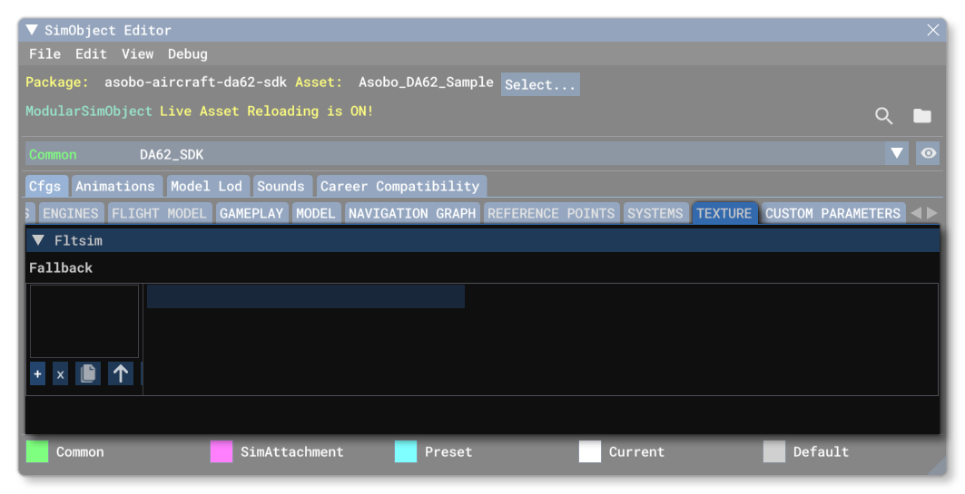965x494 pixels.
Task: Select the CUSTOM PARAMETERS config tab
Action: [x=833, y=213]
